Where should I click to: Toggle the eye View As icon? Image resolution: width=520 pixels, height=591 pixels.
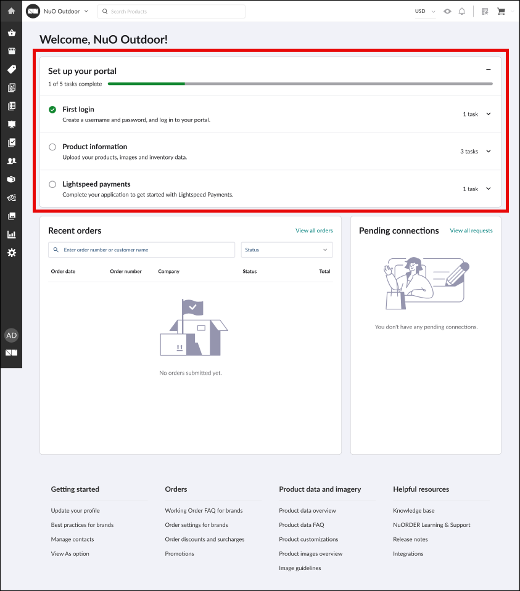point(447,11)
